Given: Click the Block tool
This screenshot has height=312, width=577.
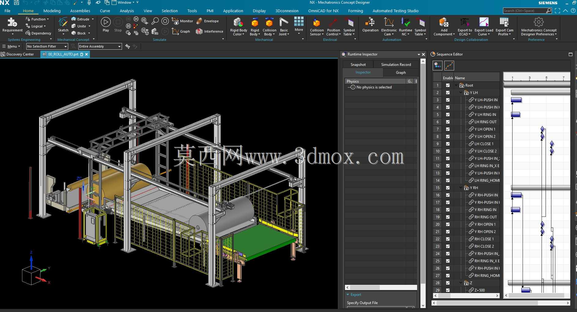Looking at the screenshot, I should click(x=79, y=33).
